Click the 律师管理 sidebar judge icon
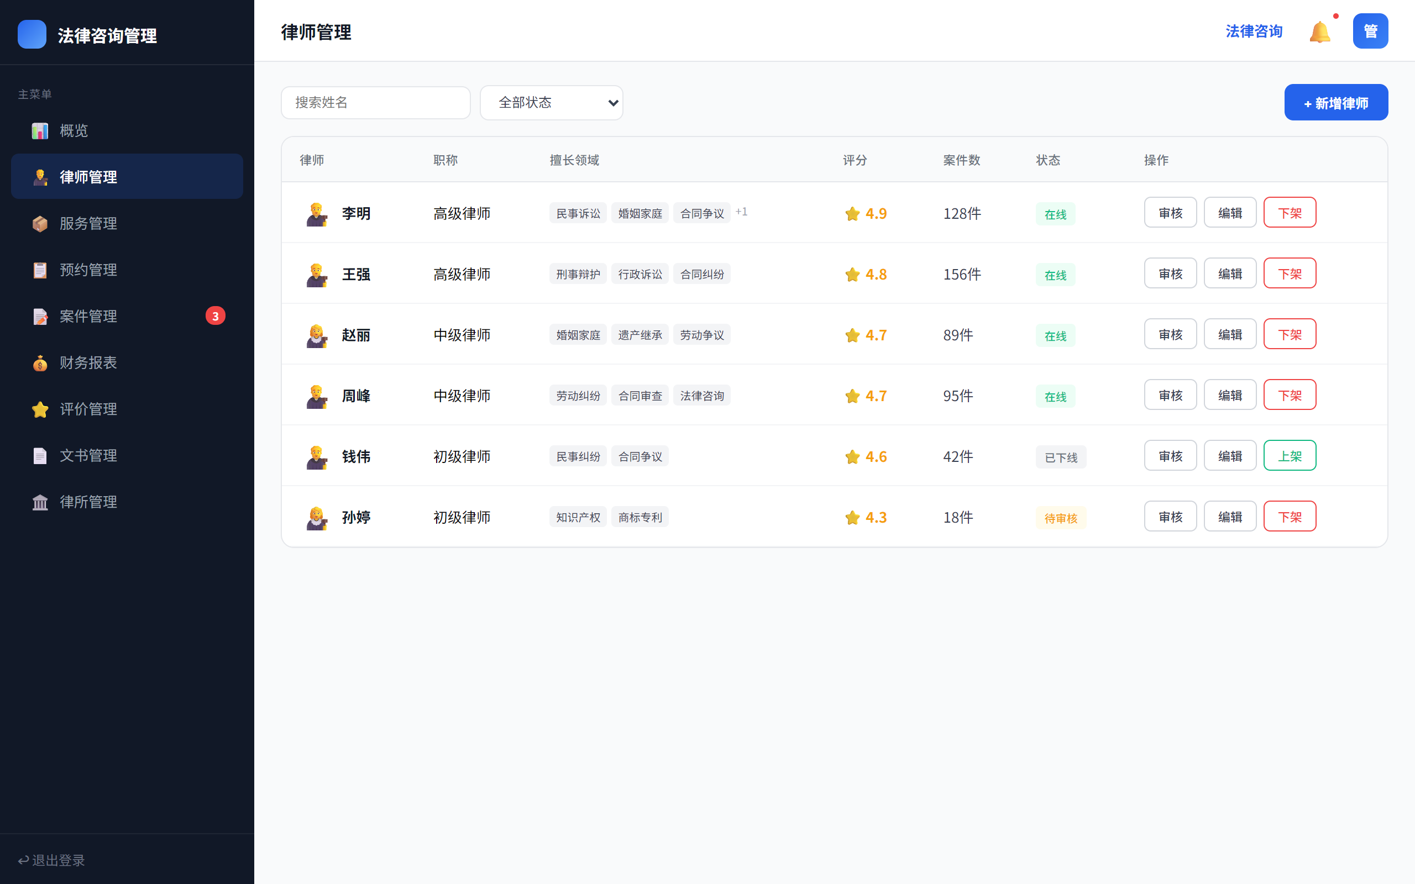The image size is (1415, 884). click(x=40, y=177)
